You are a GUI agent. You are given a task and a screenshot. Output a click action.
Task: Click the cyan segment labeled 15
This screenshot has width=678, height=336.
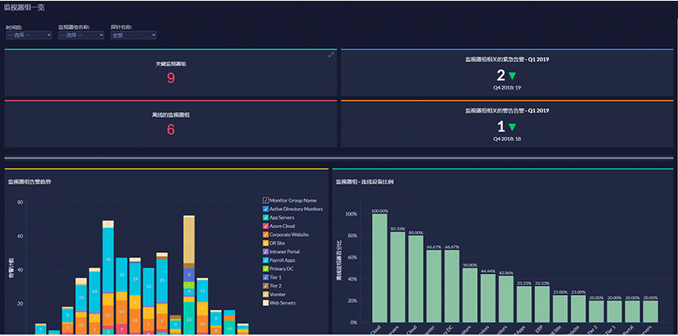[x=82, y=297]
